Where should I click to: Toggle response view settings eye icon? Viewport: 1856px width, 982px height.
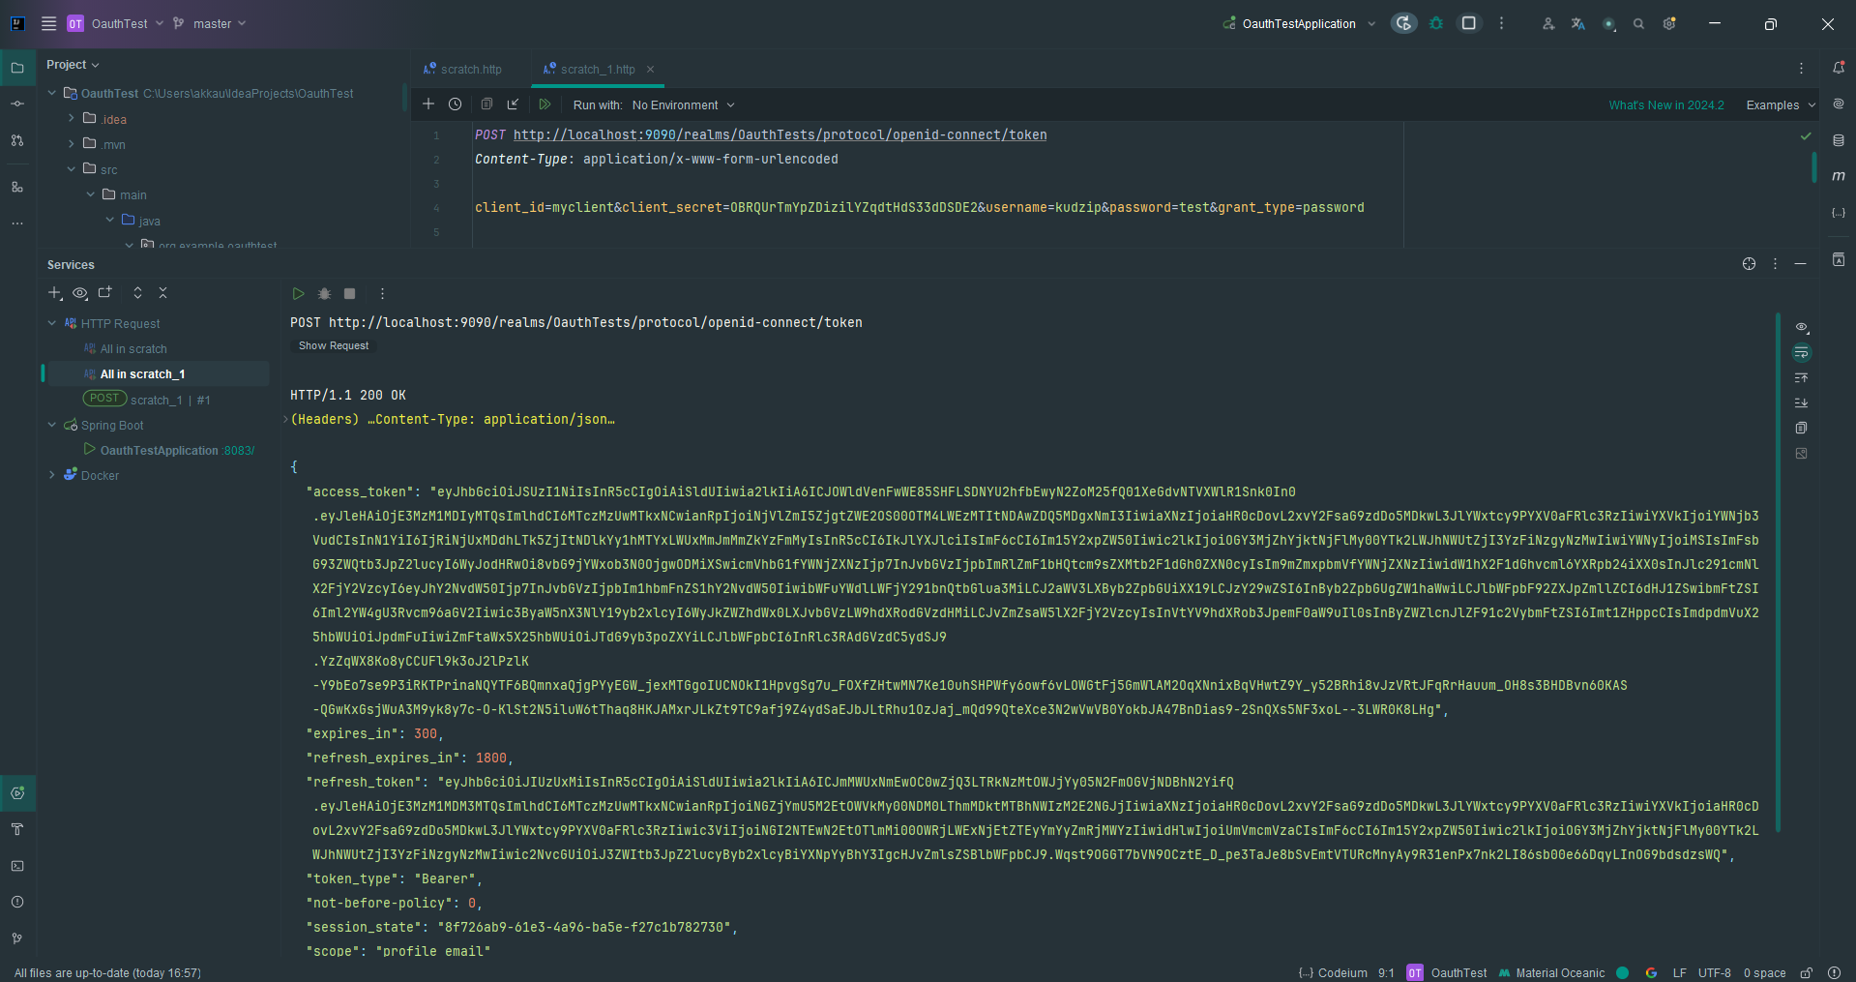coord(1801,327)
